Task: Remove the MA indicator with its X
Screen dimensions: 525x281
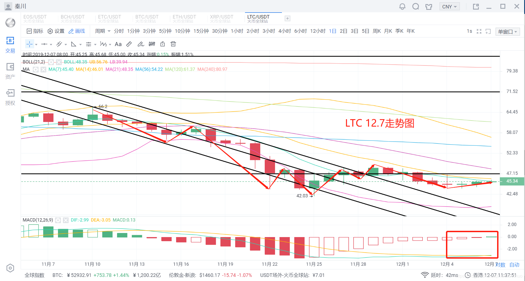Action: tap(43, 70)
